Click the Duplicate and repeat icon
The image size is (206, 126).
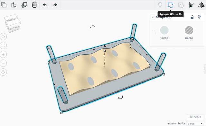[24, 5]
